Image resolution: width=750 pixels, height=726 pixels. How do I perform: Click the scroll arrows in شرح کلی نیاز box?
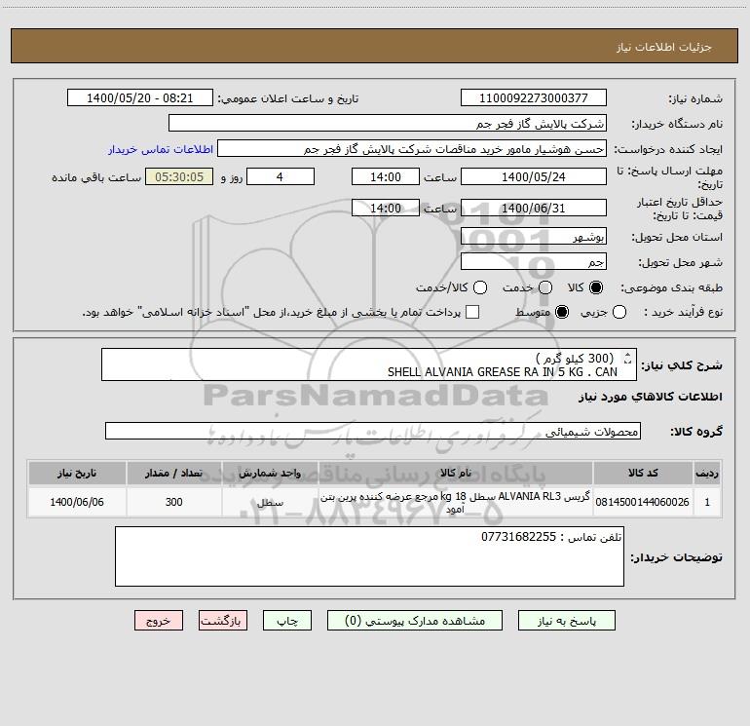[627, 358]
